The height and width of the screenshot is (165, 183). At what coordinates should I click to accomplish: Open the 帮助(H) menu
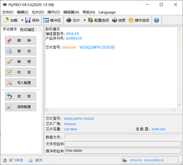coord(89,12)
